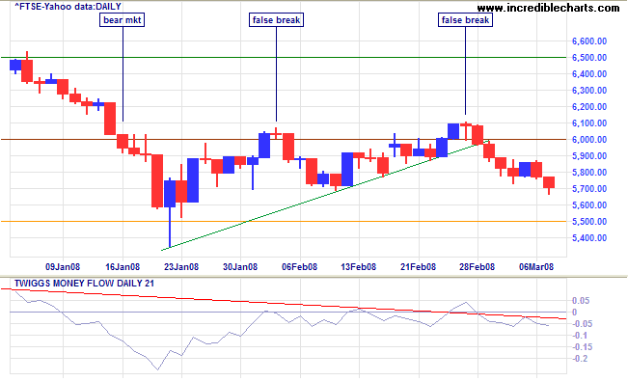Click the 6,100.00 price axis label
Screen dimensions: 628x381
click(589, 123)
